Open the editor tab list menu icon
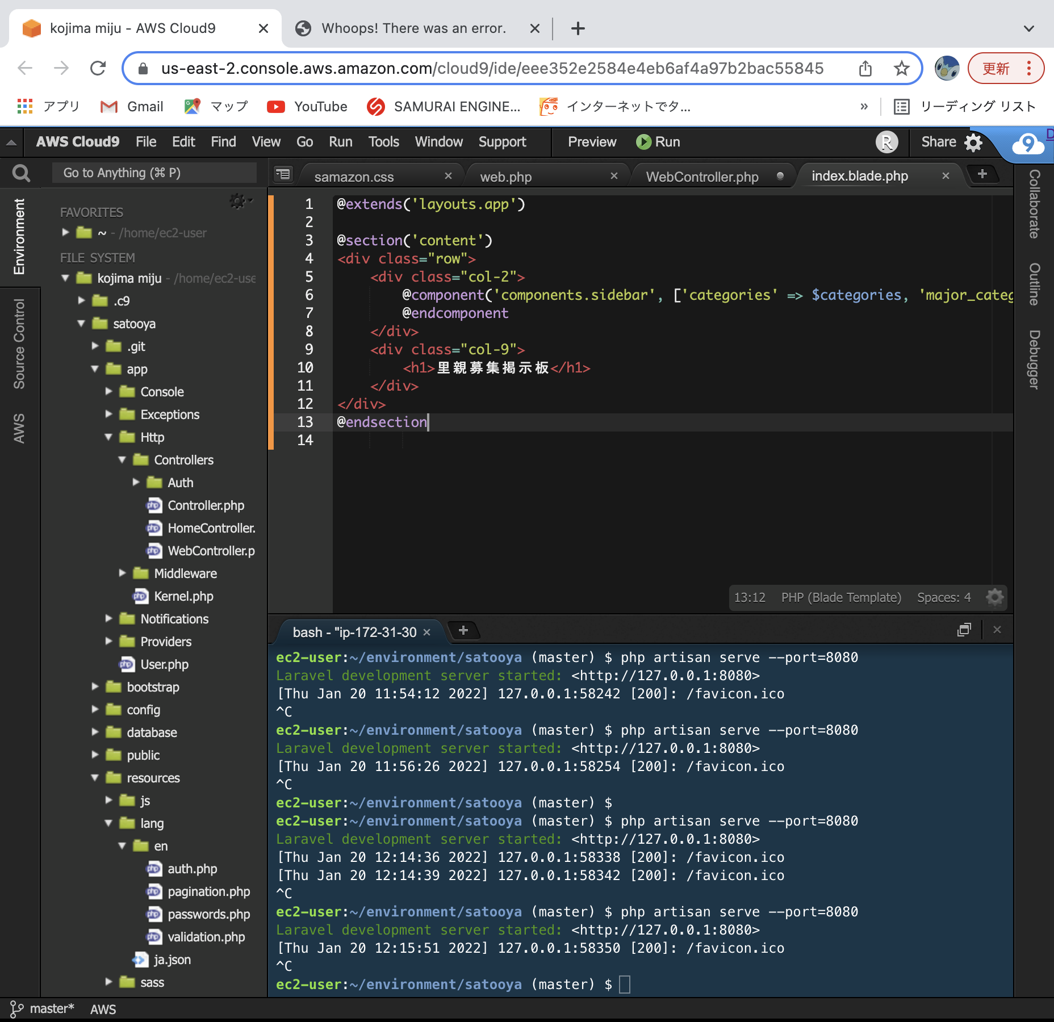This screenshot has width=1054, height=1022. (283, 174)
